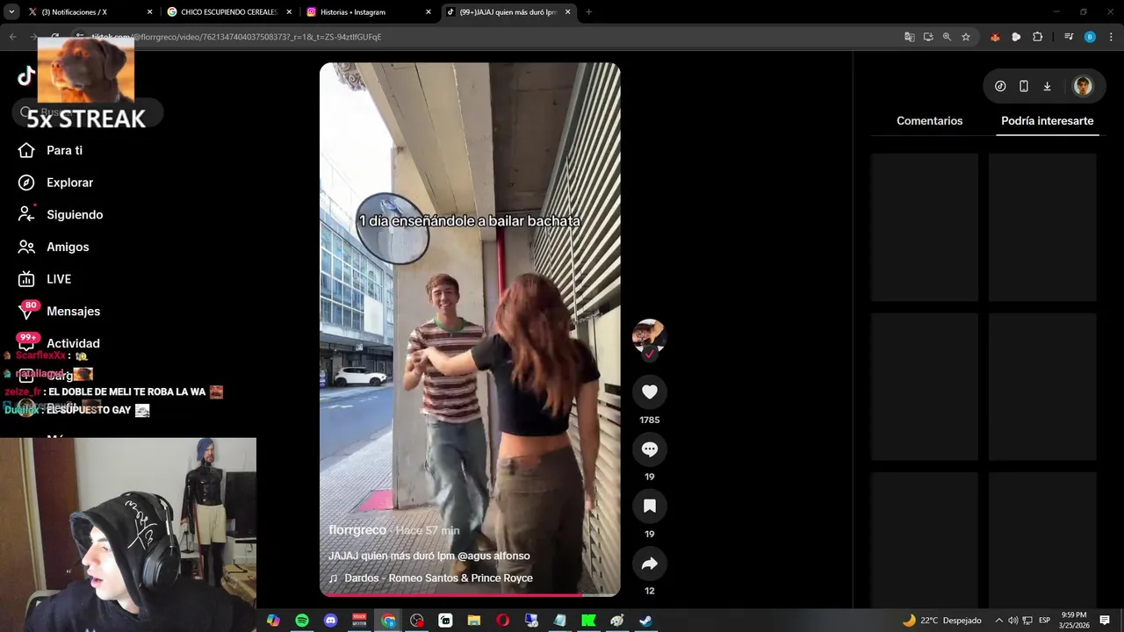Select the Podría interesarte tab

click(1047, 120)
